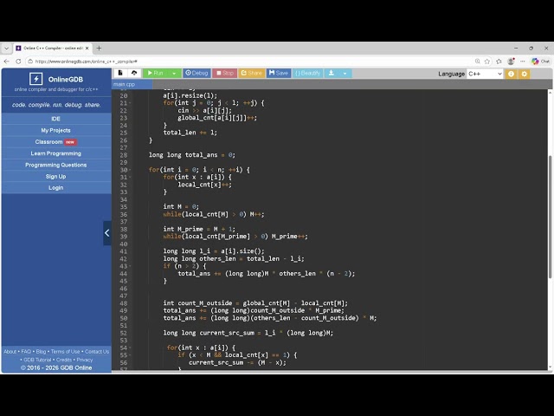Open the browser profile avatar

(511, 62)
